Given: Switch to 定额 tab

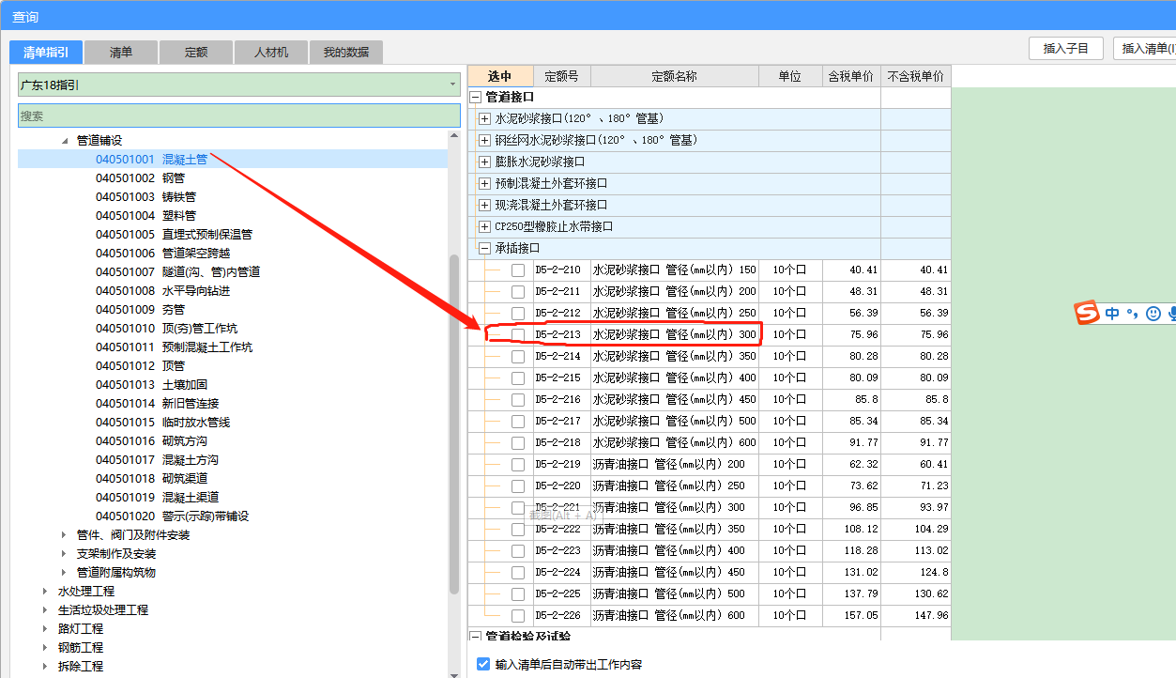Looking at the screenshot, I should (x=196, y=53).
